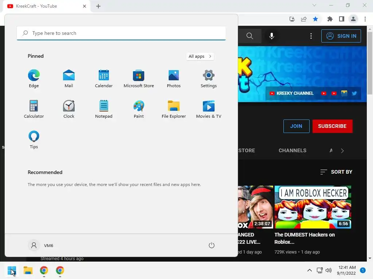Launch the Calculator app
The width and height of the screenshot is (373, 279).
coord(34,109)
